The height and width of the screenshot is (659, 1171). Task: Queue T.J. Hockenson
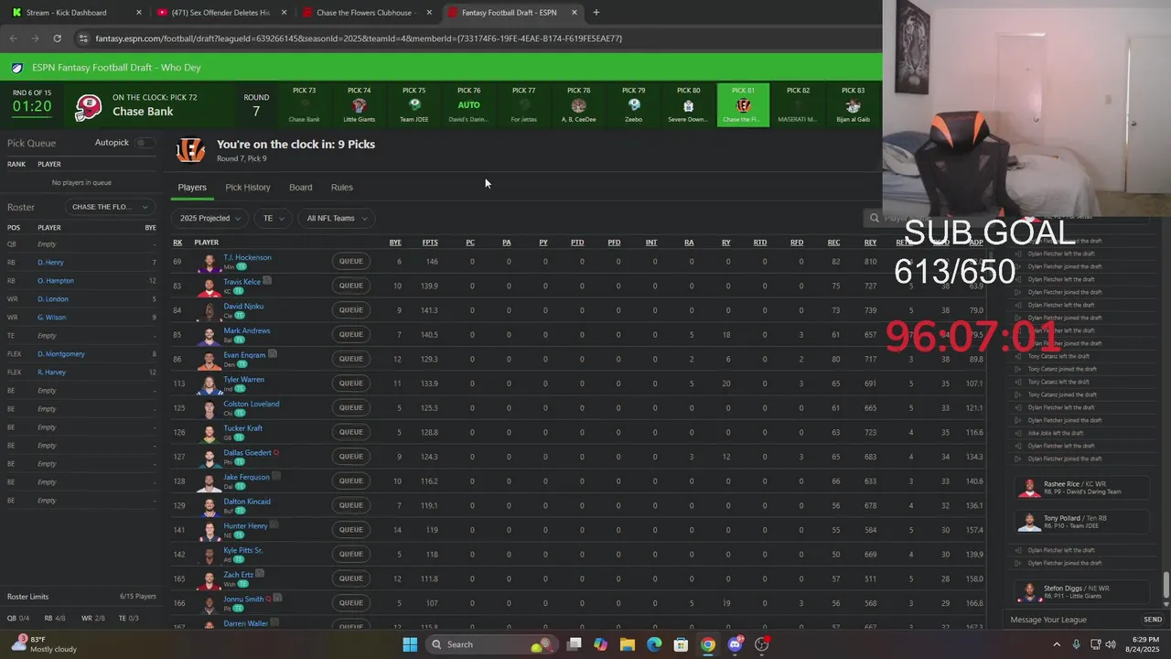click(351, 262)
